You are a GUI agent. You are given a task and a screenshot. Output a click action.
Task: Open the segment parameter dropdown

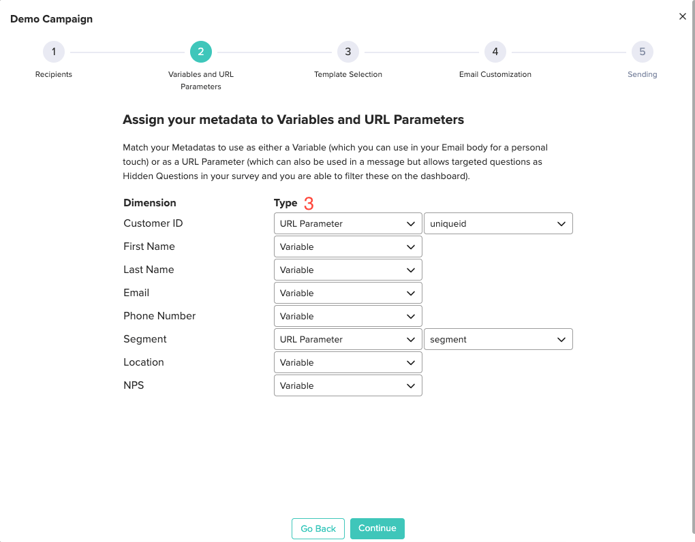[x=498, y=338]
